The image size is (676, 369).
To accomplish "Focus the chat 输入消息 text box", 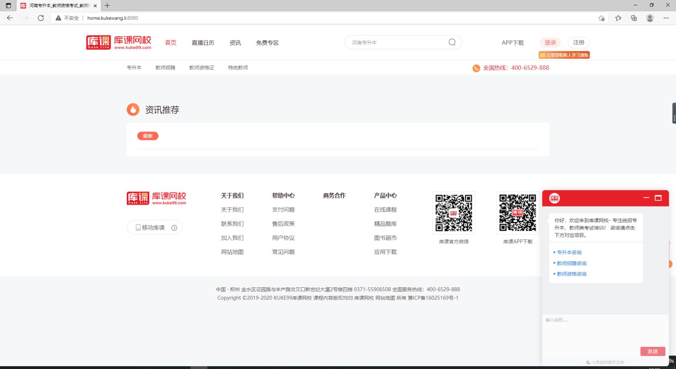I will [605, 329].
